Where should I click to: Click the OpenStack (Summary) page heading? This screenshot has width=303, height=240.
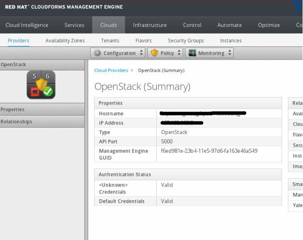142,86
